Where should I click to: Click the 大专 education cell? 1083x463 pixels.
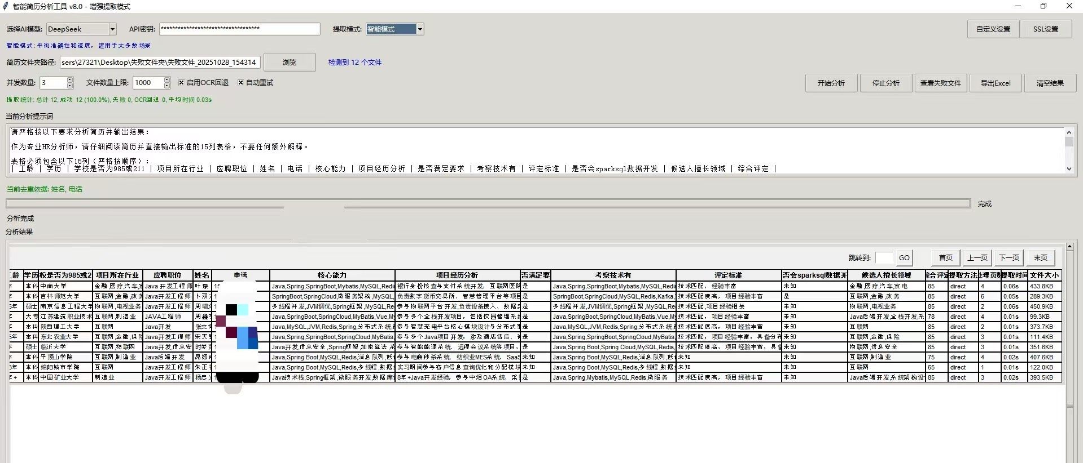(x=31, y=317)
